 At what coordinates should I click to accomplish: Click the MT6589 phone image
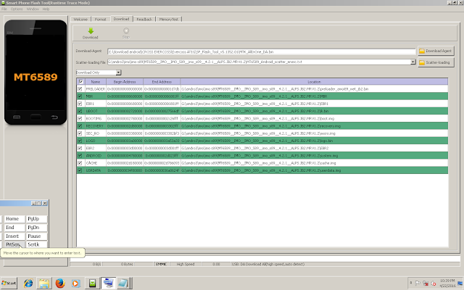(x=36, y=72)
